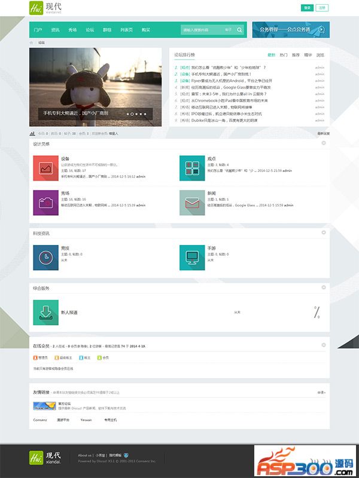Click the 申请 link in 友情链接
Image resolution: width=359 pixels, height=478 pixels.
click(x=321, y=393)
